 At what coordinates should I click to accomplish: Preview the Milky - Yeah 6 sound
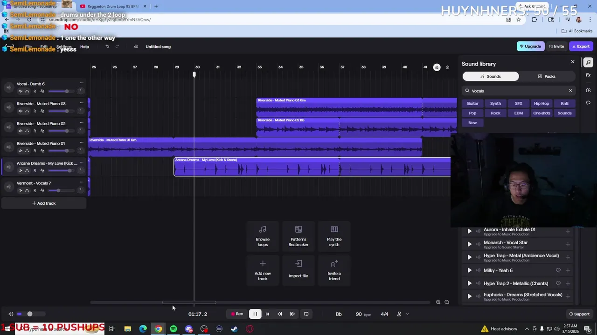click(x=470, y=270)
